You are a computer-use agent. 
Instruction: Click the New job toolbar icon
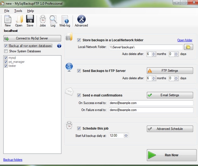tap(8, 21)
